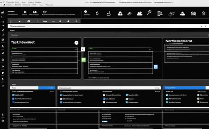The height and width of the screenshot is (129, 209).
Task: Open the bar chart statistics icon
Action: pyautogui.click(x=193, y=13)
